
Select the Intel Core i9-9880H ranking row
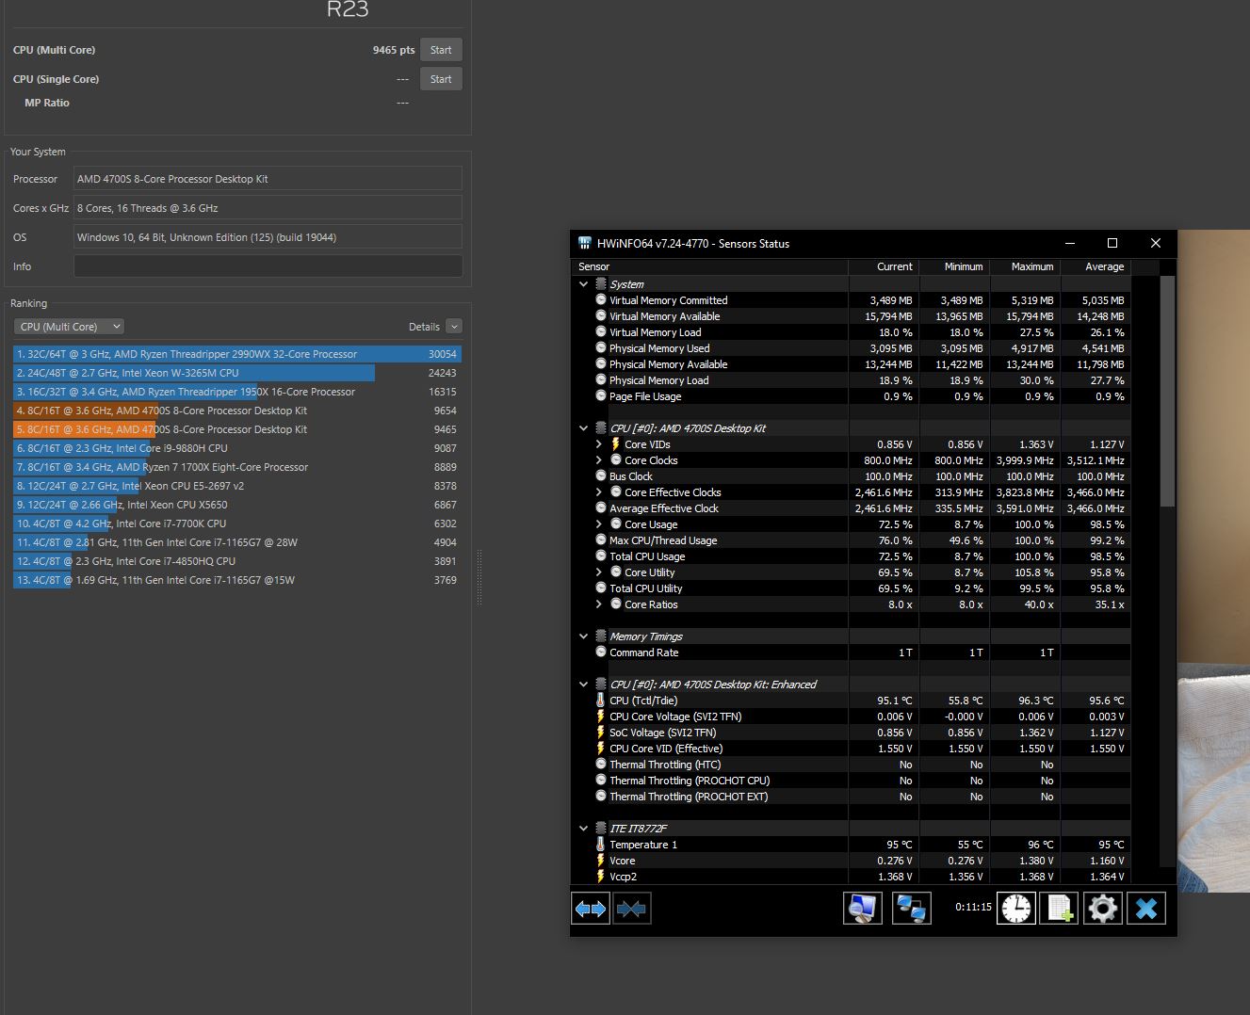pyautogui.click(x=237, y=448)
